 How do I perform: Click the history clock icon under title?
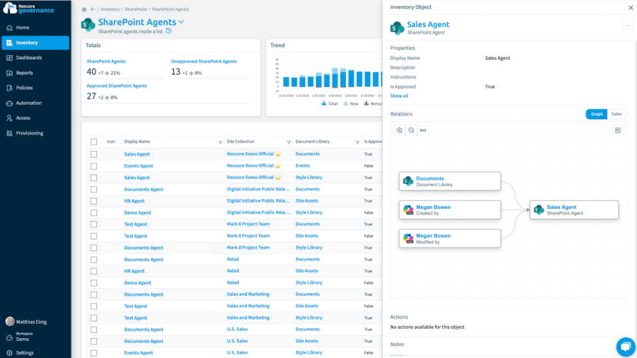click(168, 31)
